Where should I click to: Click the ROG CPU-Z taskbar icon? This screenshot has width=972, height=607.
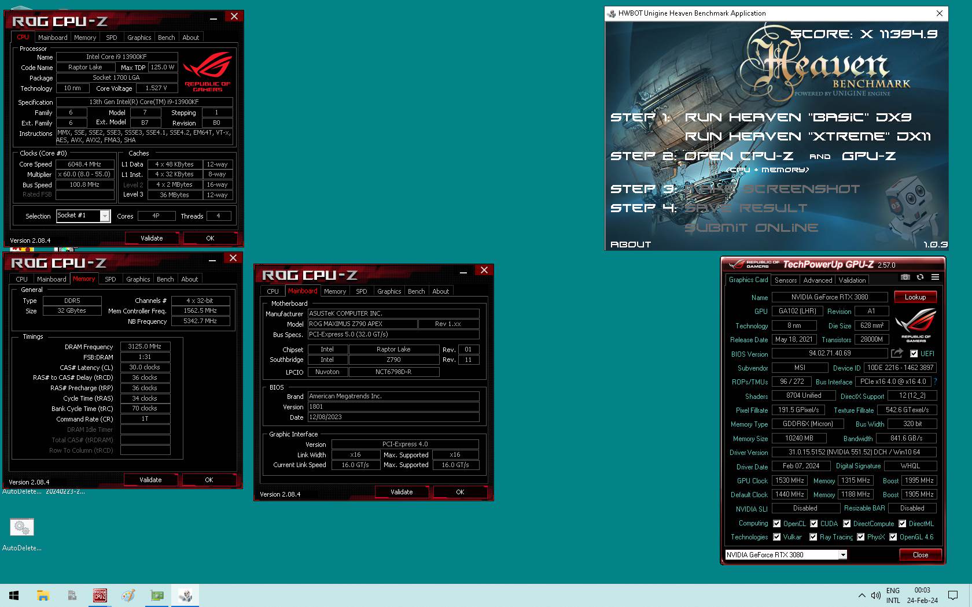click(x=100, y=595)
